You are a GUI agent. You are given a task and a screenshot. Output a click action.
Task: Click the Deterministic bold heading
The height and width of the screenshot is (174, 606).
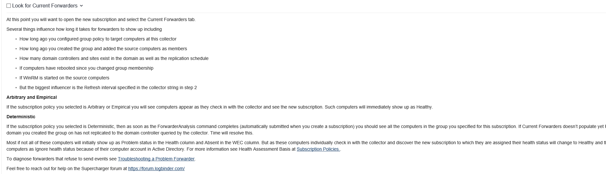pyautogui.click(x=21, y=117)
